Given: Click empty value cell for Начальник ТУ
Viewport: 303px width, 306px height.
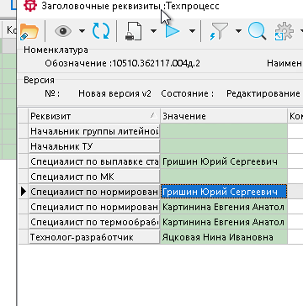Looking at the screenshot, I should point(224,146).
